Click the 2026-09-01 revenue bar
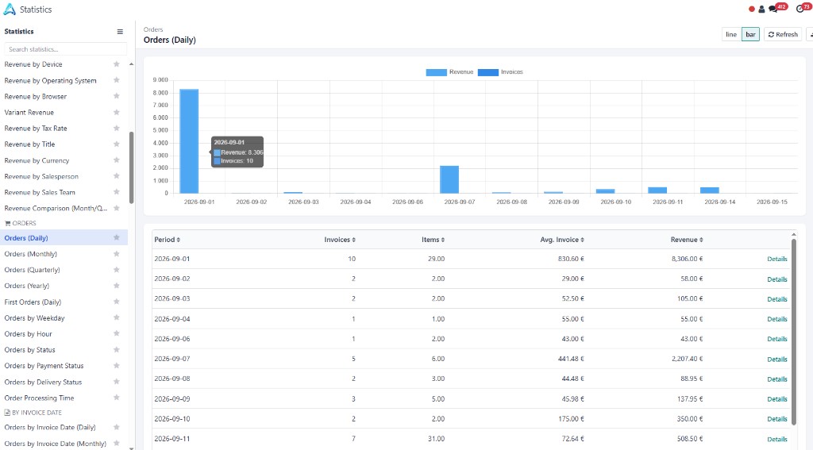 tap(189, 141)
